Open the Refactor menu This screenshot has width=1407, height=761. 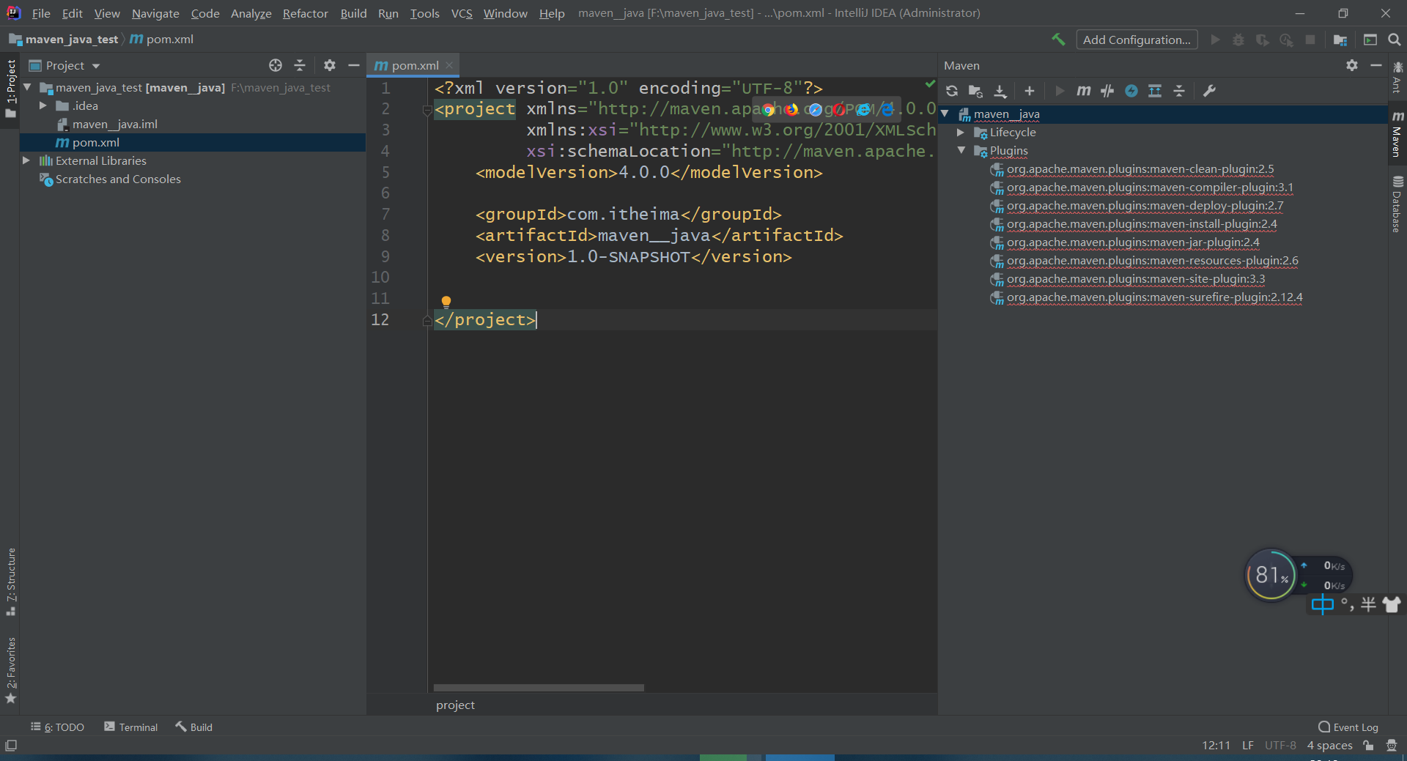pyautogui.click(x=306, y=13)
